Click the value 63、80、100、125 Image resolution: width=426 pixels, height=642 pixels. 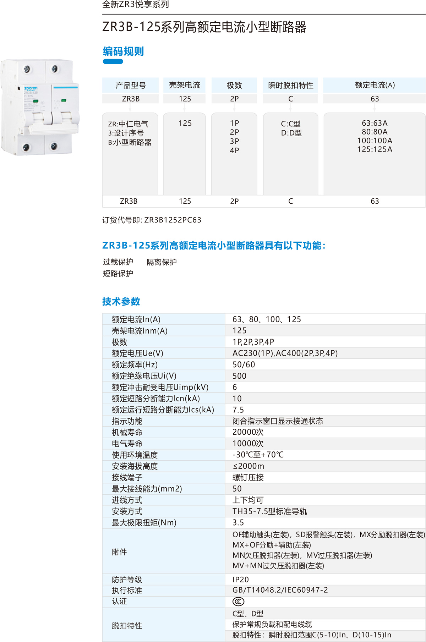267,319
